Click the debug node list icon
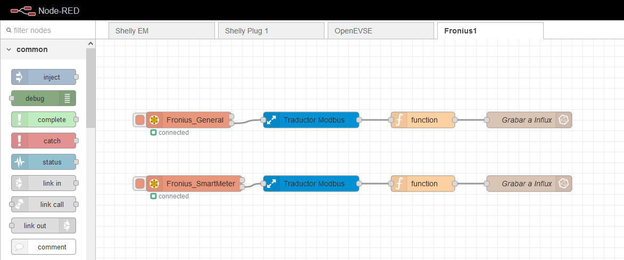Screen dimensions: 624x260 67,99
